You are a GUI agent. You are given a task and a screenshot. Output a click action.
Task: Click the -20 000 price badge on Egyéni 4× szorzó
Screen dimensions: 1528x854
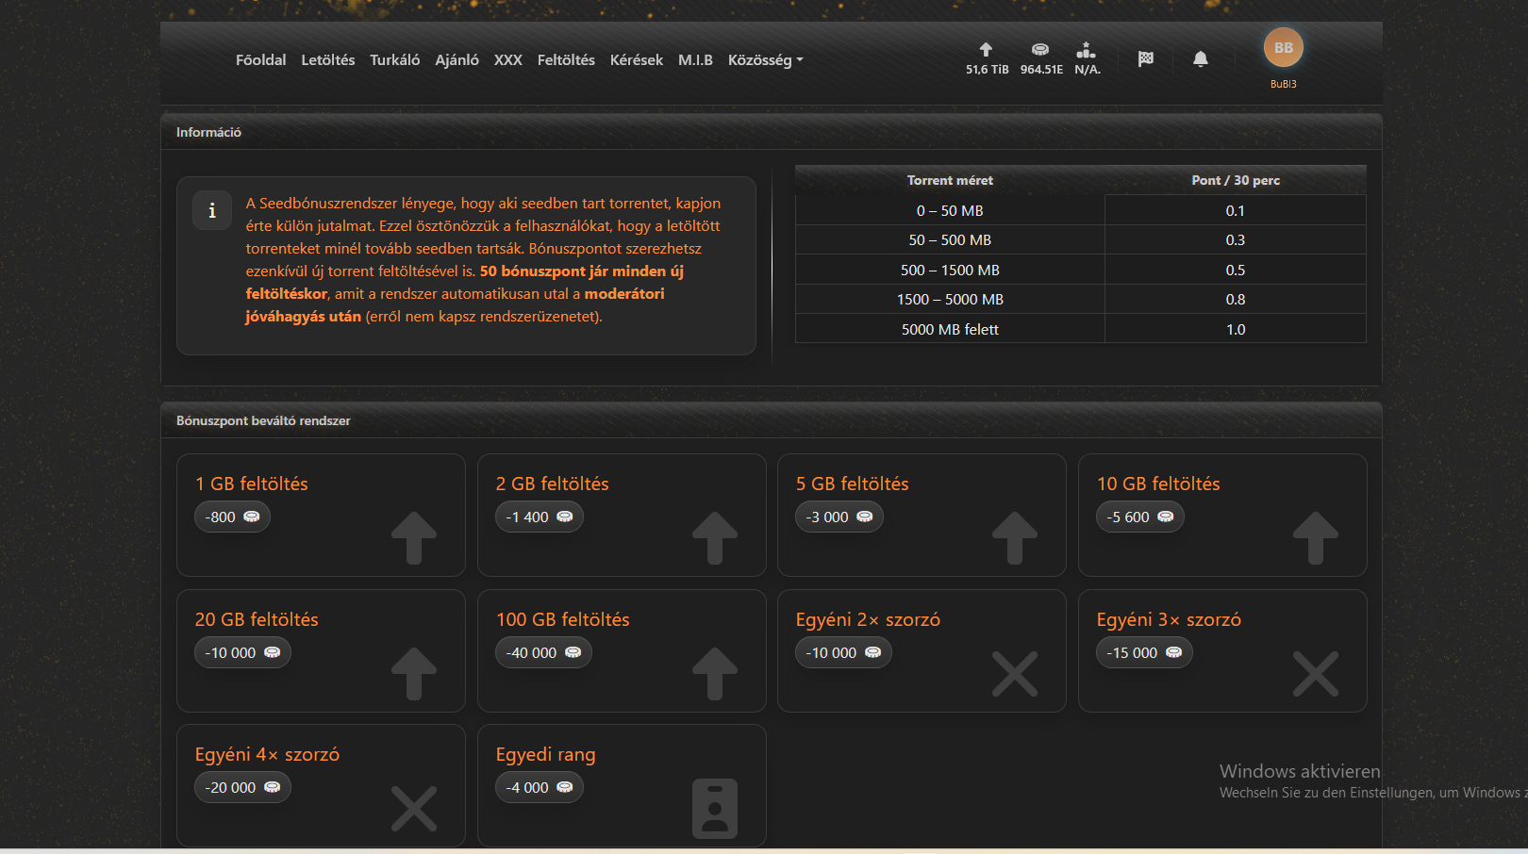pos(242,788)
